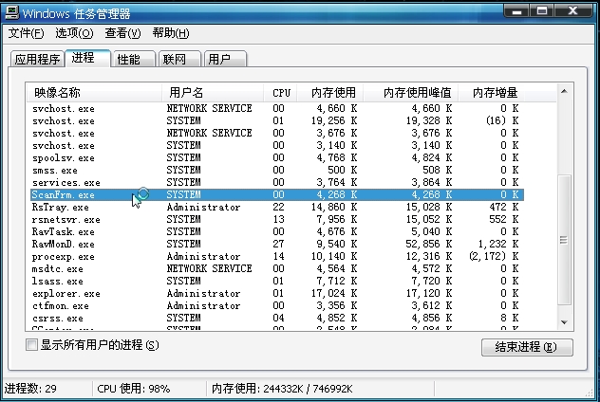Click Administrator user of explorer.exe
Screen dimensions: 600x402
pyautogui.click(x=203, y=293)
